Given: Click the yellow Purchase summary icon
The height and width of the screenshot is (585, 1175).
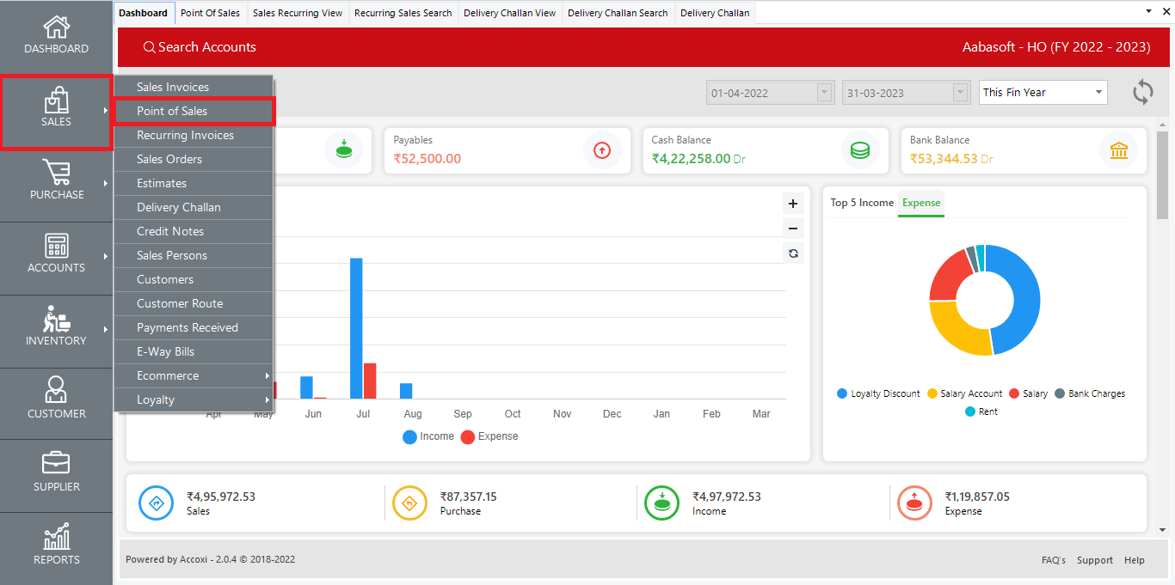Looking at the screenshot, I should pyautogui.click(x=409, y=503).
